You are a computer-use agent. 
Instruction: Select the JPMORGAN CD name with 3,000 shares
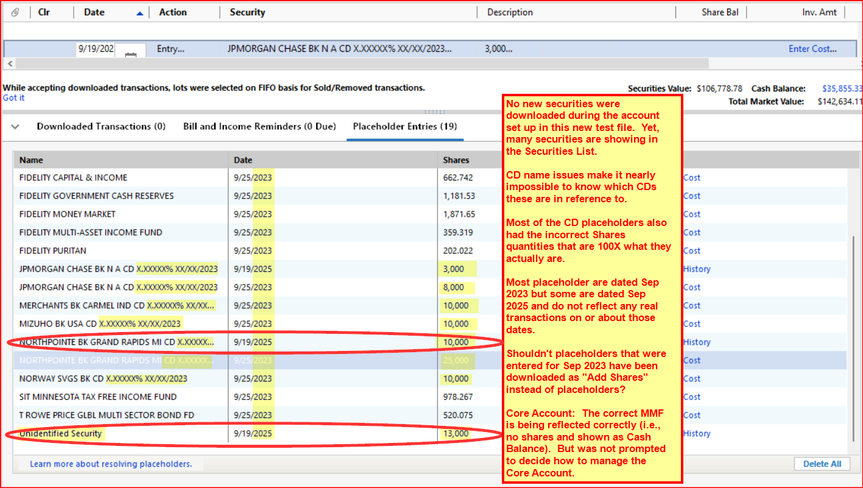click(118, 269)
